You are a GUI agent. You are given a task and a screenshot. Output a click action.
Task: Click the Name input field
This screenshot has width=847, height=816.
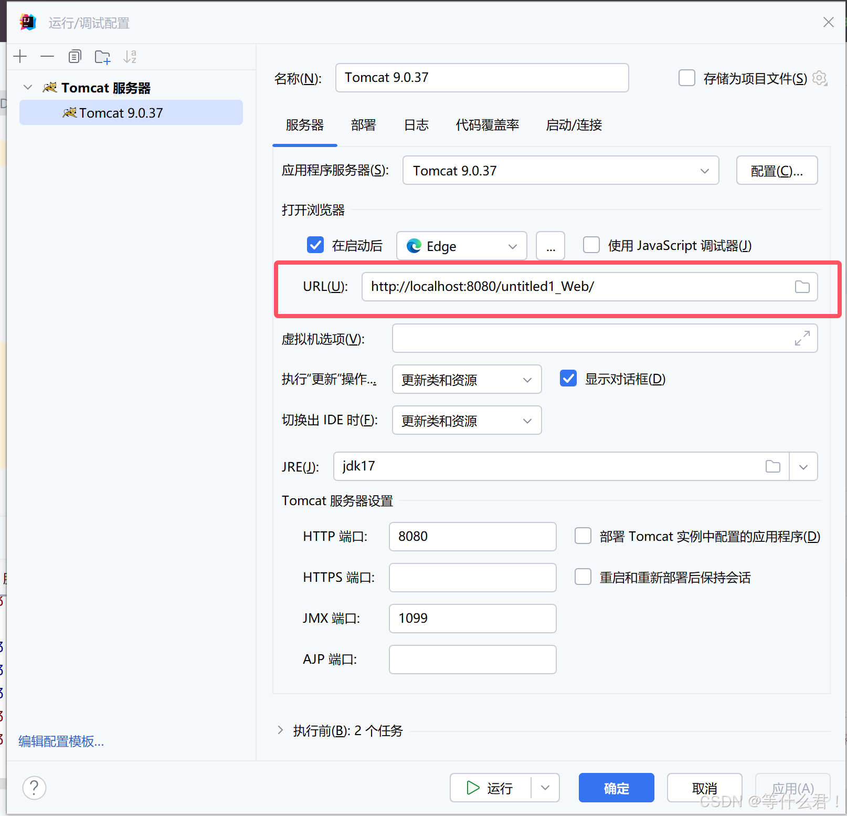[482, 78]
